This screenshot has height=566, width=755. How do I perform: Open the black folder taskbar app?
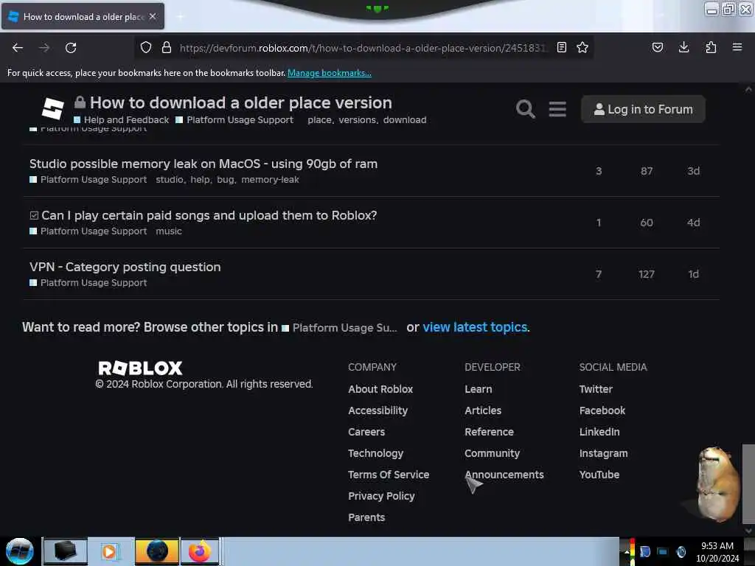coord(66,551)
